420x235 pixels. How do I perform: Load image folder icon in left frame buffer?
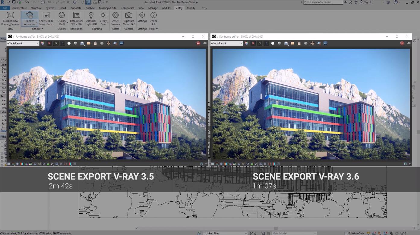click(89, 43)
